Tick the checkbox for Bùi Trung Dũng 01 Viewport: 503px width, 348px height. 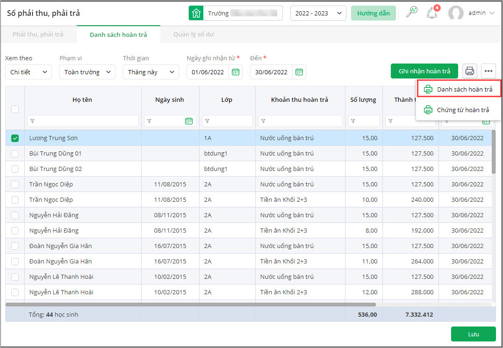pos(15,153)
